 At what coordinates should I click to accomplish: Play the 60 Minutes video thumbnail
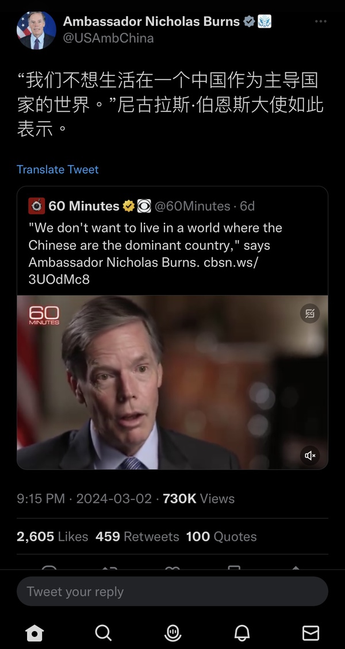click(x=172, y=382)
